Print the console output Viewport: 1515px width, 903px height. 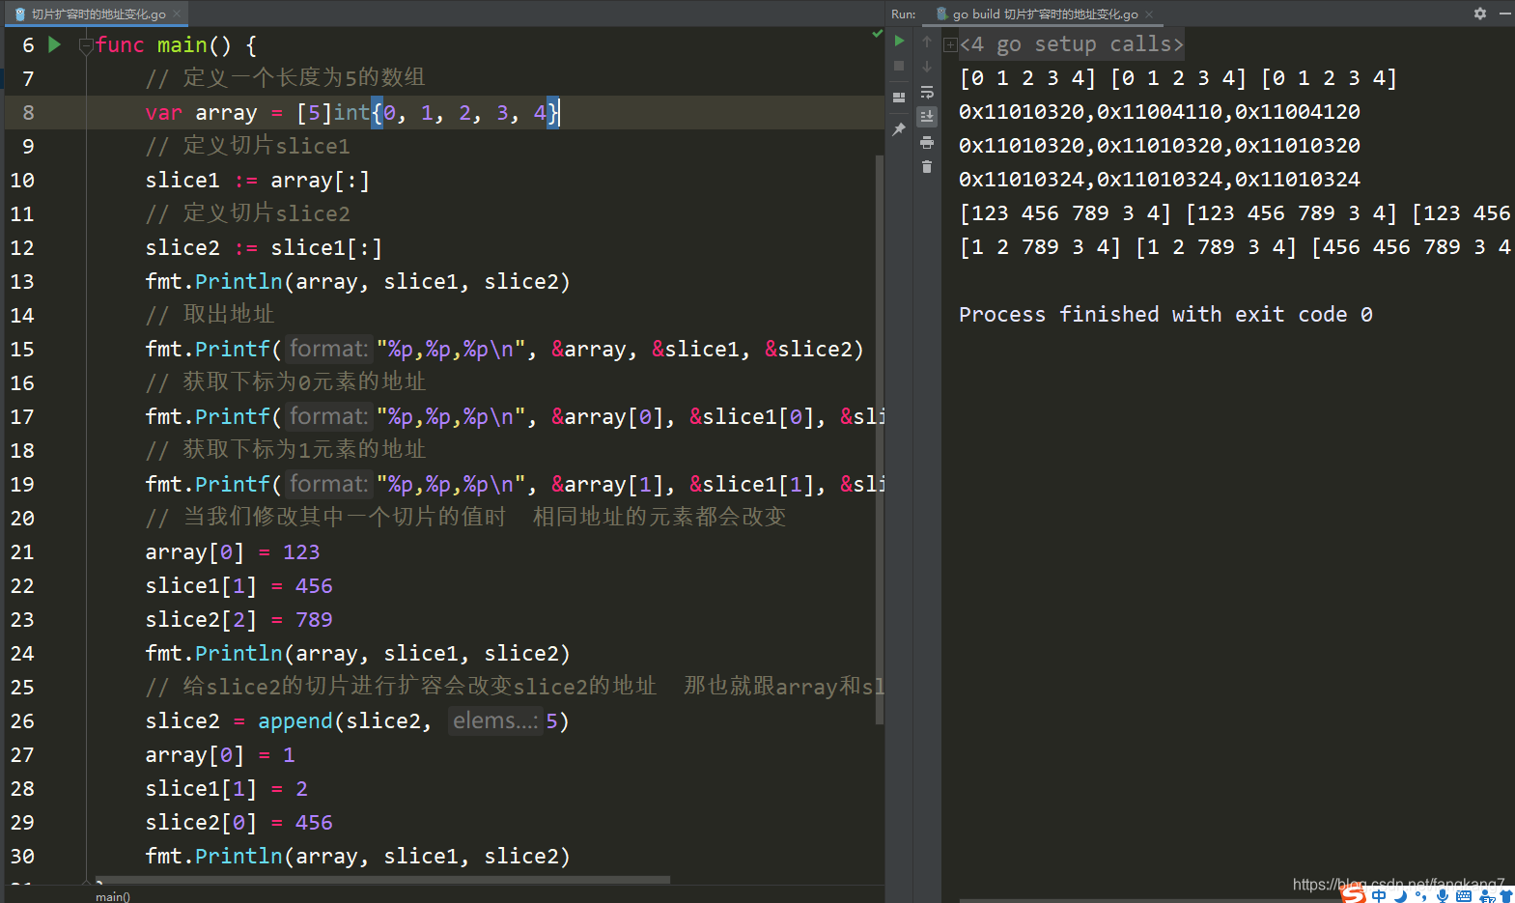coord(927,142)
